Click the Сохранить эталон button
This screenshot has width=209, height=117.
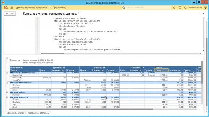[15, 113]
